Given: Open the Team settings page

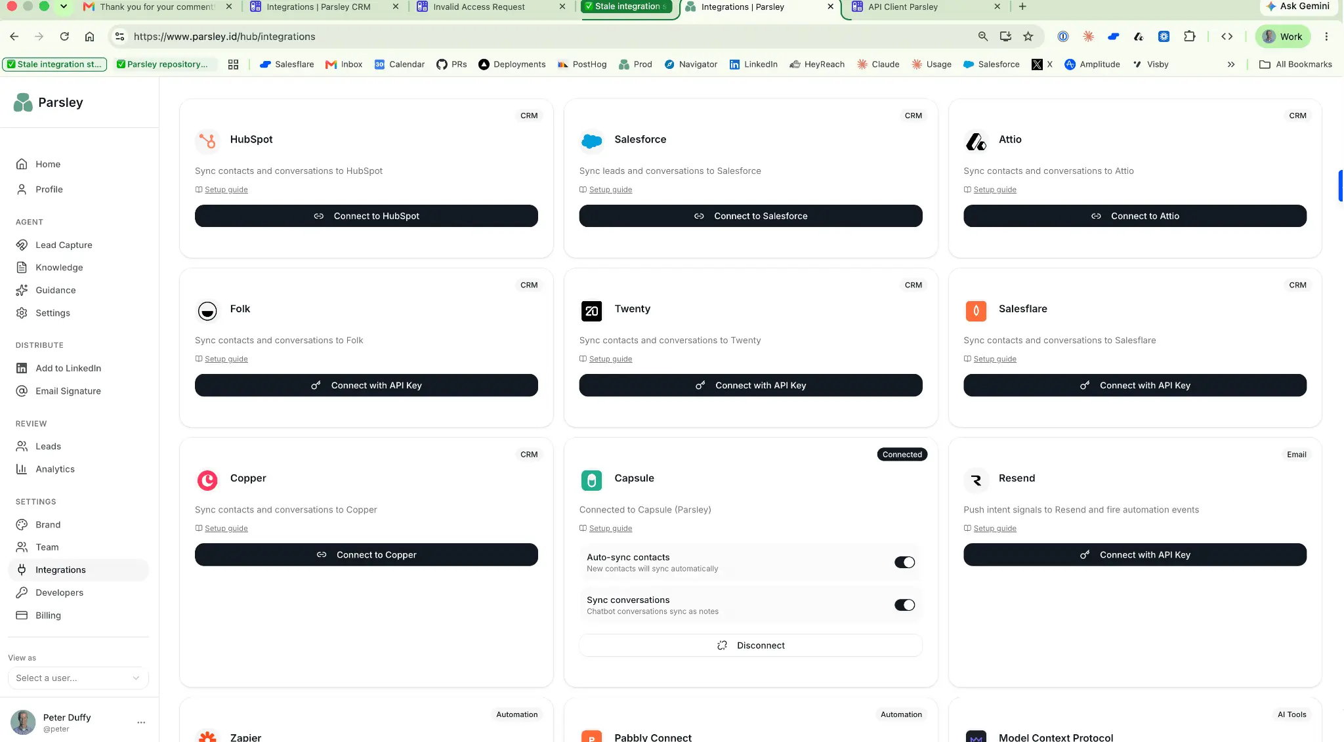Looking at the screenshot, I should [78, 547].
